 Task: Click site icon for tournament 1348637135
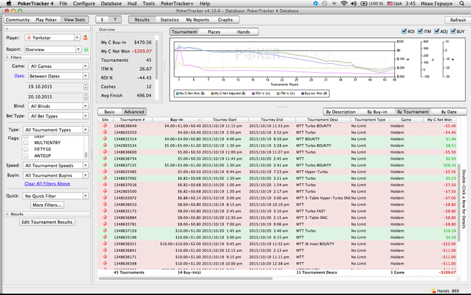[105, 165]
